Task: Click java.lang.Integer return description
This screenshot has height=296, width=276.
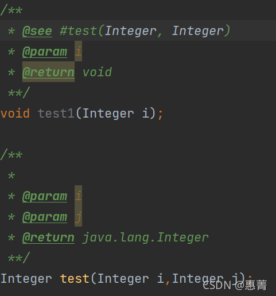Action: point(145,237)
